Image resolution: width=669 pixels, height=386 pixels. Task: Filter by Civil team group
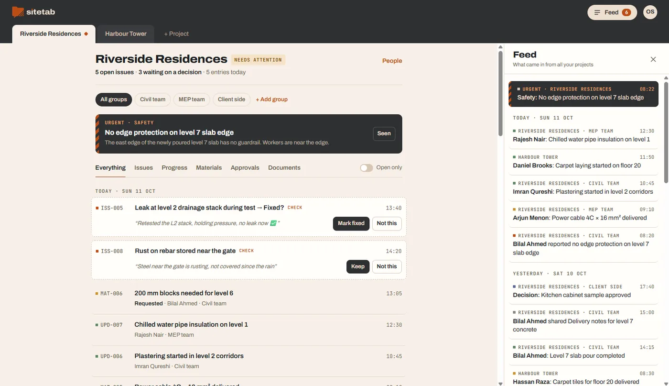point(152,99)
